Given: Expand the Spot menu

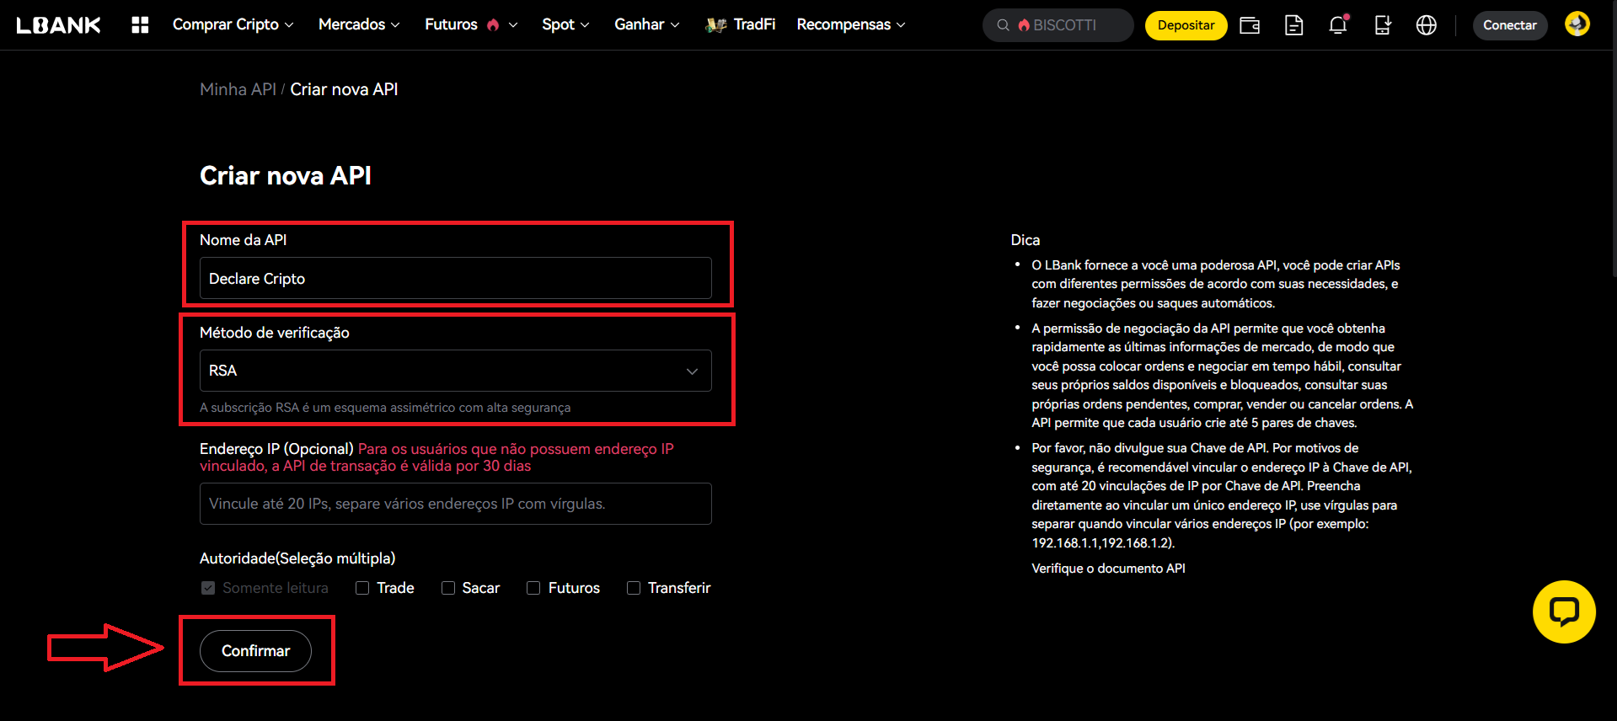Looking at the screenshot, I should (x=565, y=25).
